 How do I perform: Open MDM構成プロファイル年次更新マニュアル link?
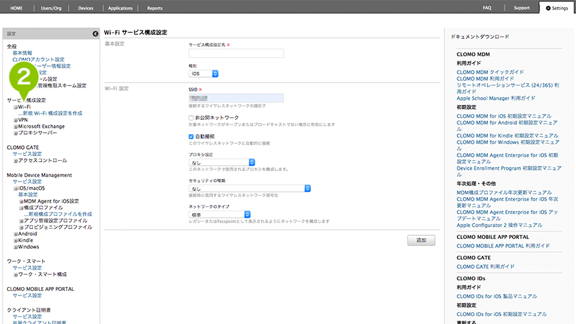click(504, 192)
